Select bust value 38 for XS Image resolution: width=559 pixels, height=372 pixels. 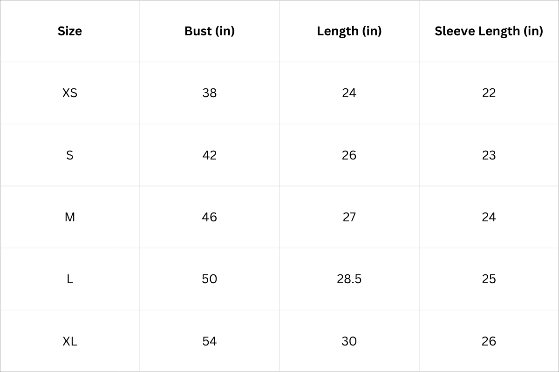point(210,93)
